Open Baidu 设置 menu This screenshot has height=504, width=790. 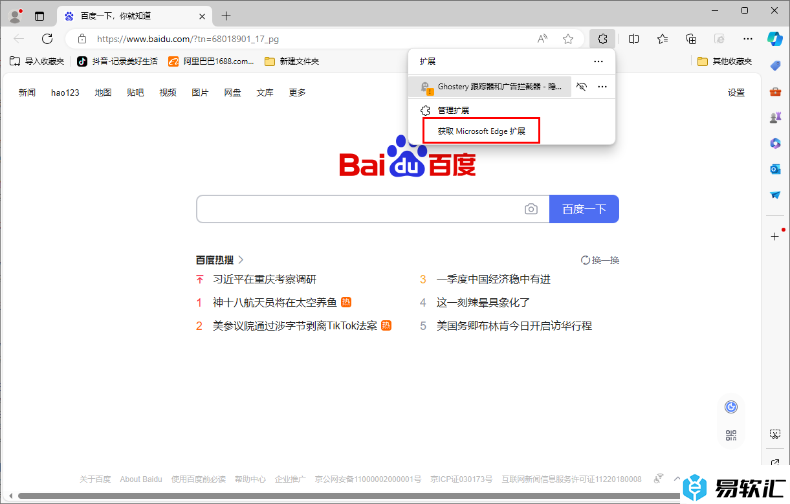coord(736,93)
